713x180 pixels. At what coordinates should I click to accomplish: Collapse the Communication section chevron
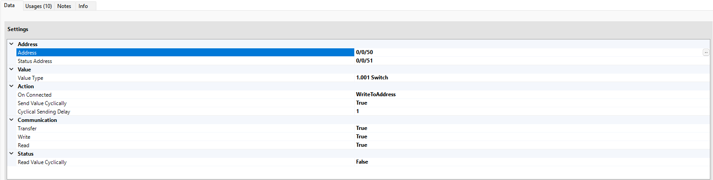[12, 120]
